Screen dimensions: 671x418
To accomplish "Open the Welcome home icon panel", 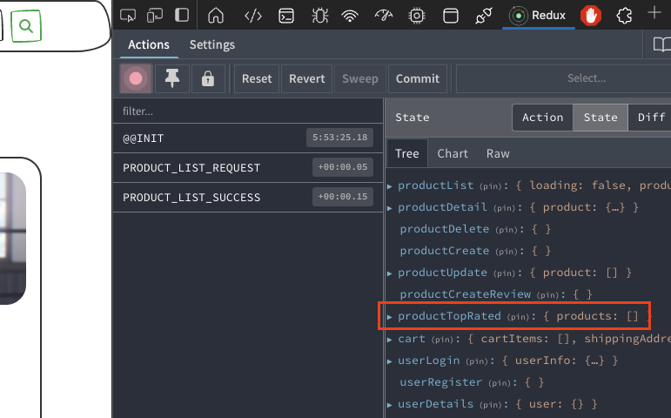I will point(216,16).
